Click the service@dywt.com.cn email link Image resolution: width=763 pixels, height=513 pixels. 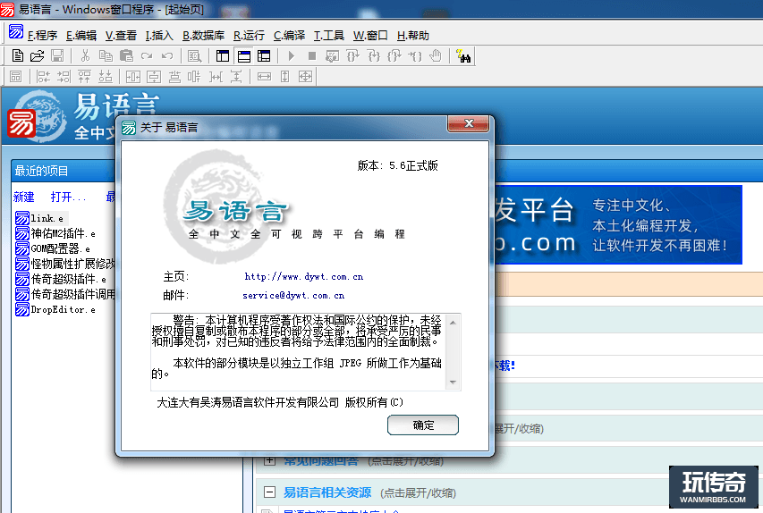tap(293, 295)
